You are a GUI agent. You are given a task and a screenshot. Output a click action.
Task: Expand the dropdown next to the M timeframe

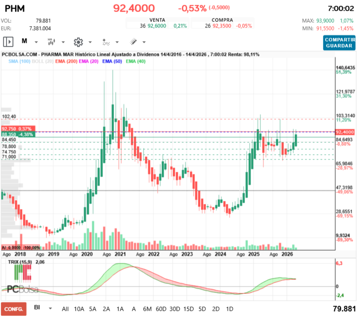point(36,42)
